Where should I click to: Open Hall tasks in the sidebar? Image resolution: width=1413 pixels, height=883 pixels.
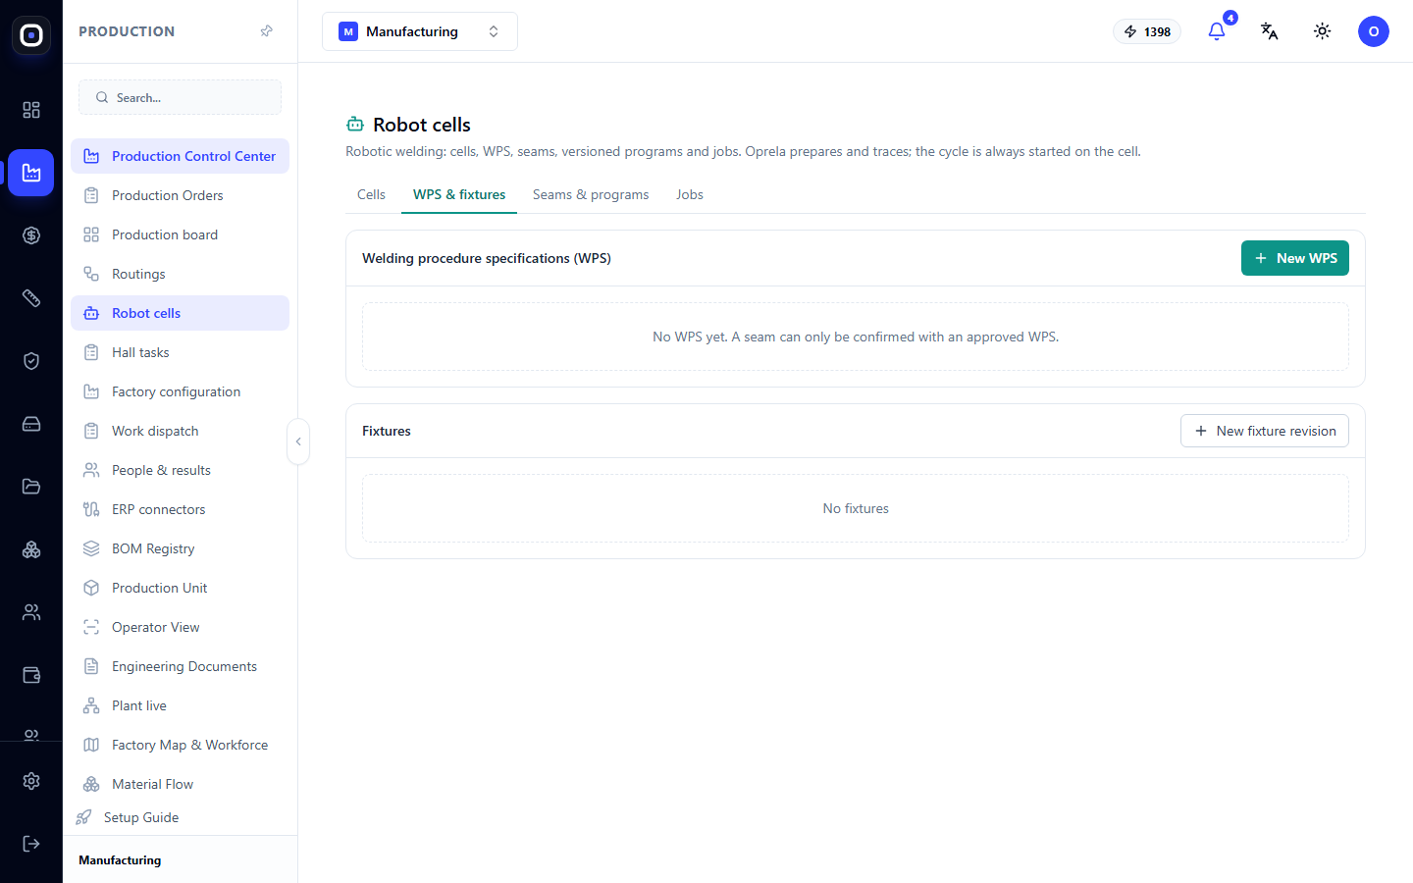[x=180, y=352]
